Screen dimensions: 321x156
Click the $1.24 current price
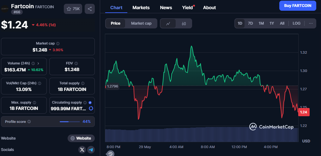point(14,25)
